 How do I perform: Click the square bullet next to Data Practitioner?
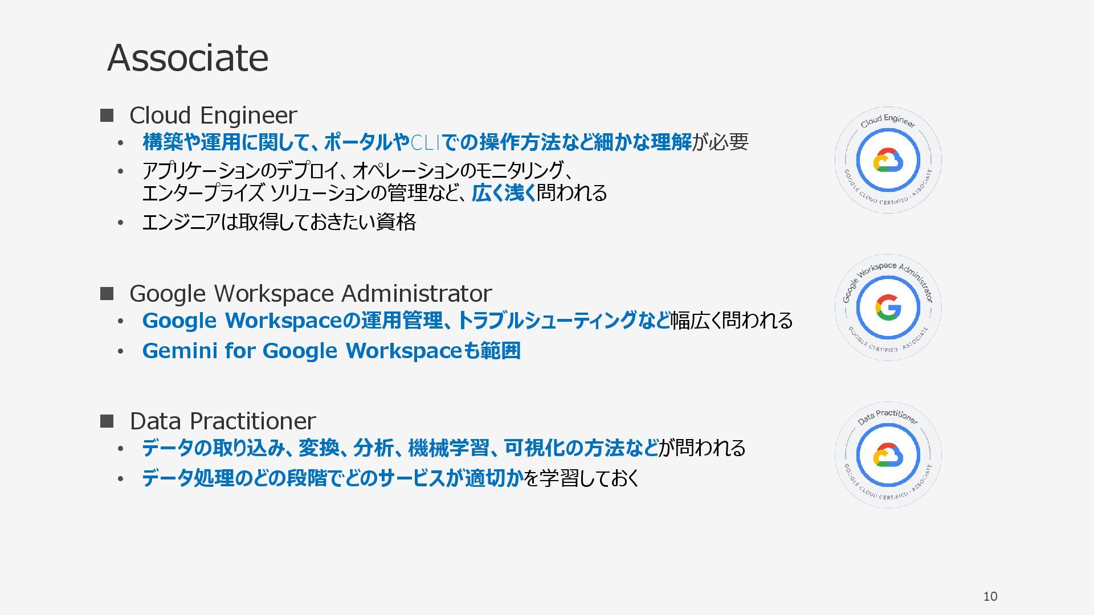107,421
